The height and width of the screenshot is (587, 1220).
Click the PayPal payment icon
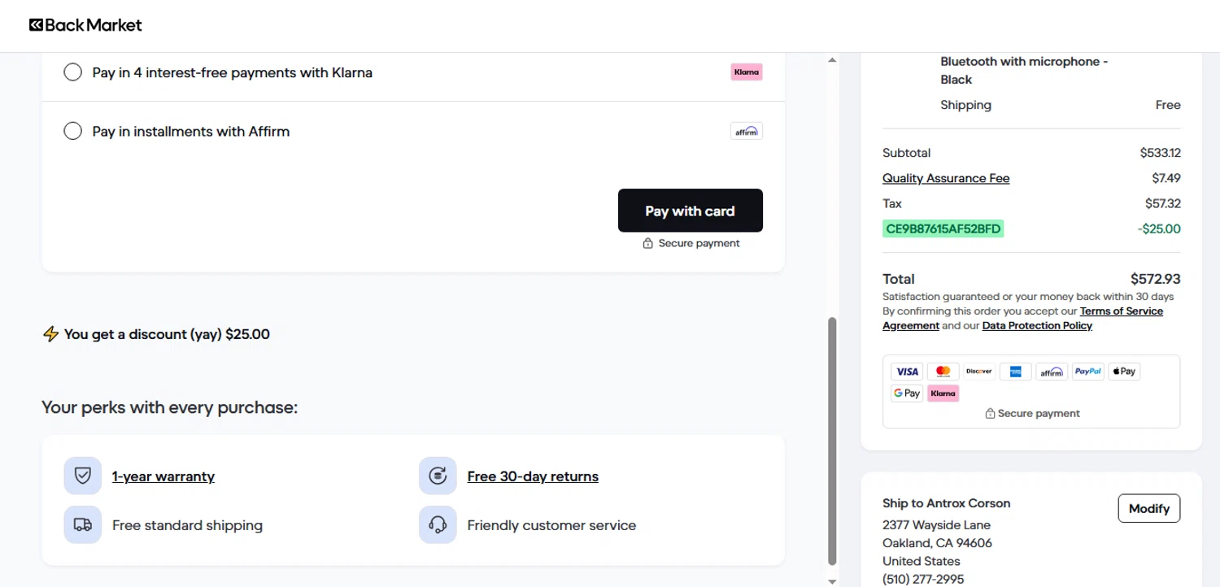coord(1087,372)
